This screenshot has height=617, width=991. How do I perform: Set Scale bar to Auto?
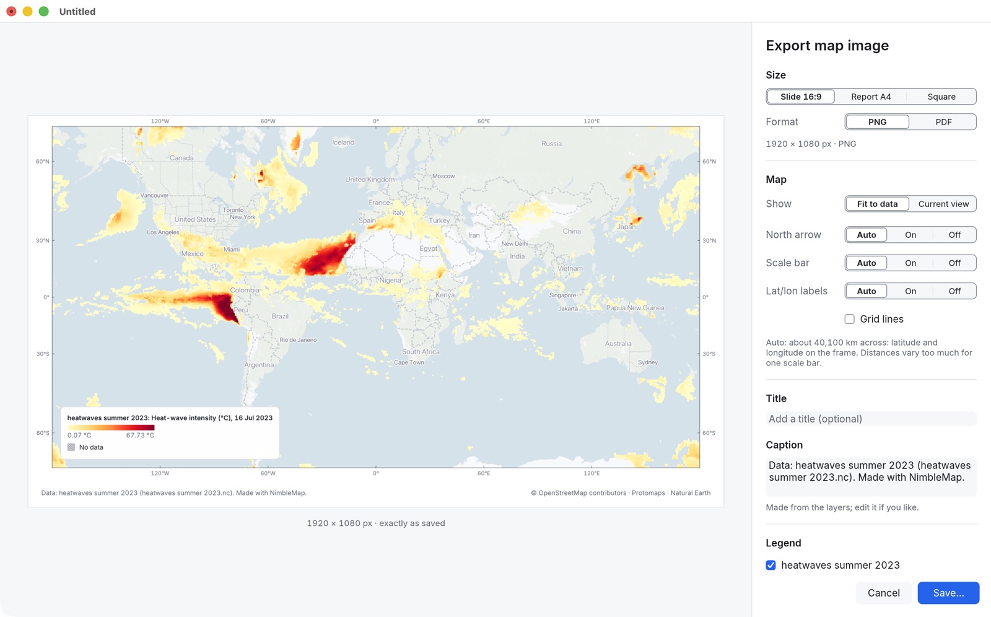tap(866, 263)
